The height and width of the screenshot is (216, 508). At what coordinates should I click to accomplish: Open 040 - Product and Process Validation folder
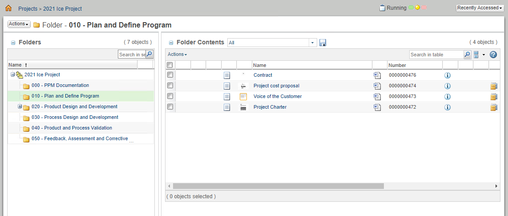(x=72, y=128)
